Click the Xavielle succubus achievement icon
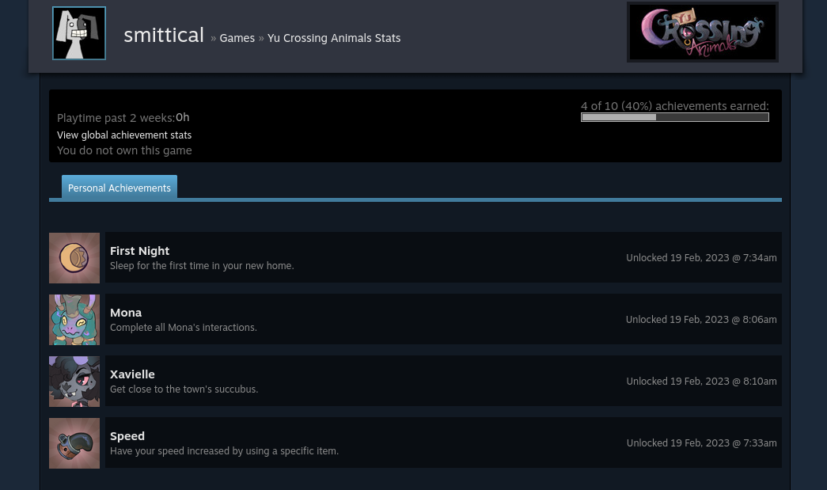 pos(74,382)
